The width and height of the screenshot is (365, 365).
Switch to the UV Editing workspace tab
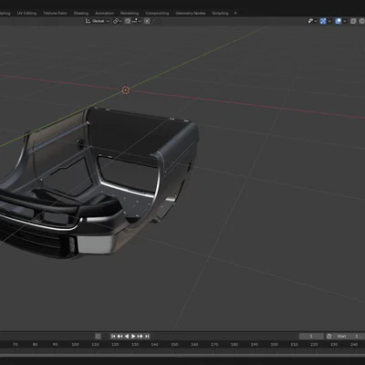(x=26, y=13)
